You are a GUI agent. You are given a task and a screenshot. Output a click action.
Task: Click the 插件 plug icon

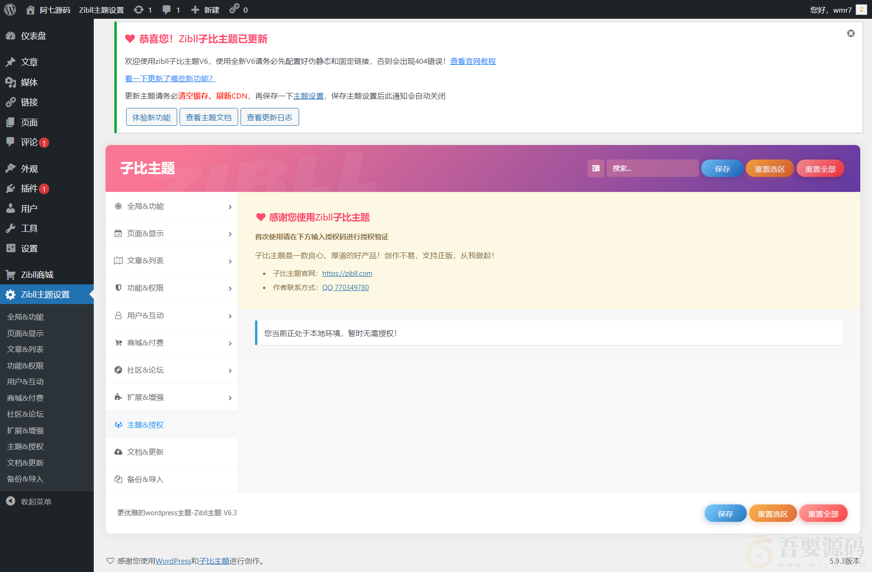(10, 188)
